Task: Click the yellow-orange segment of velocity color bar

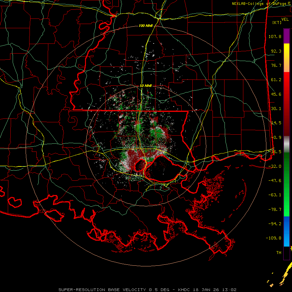Action: click(286, 58)
